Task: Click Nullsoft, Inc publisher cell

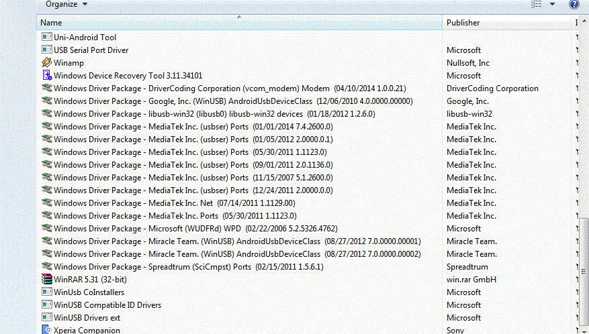Action: [468, 62]
